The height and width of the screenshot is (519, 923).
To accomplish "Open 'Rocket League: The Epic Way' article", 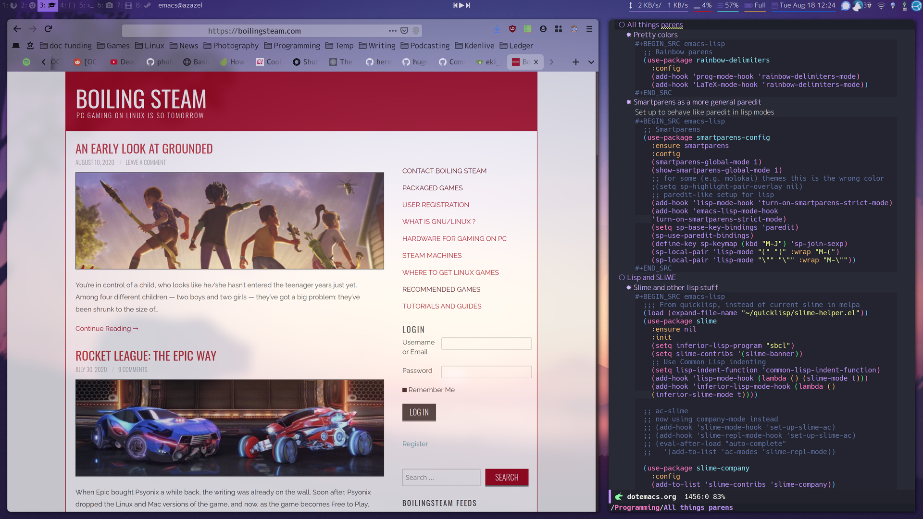I will [146, 356].
